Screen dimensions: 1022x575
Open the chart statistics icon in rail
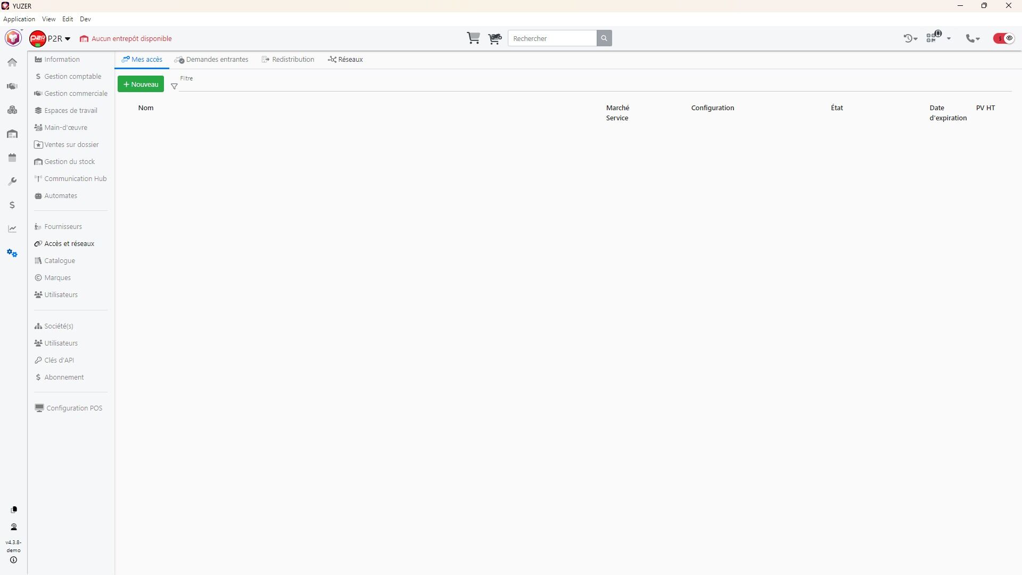[x=12, y=229]
